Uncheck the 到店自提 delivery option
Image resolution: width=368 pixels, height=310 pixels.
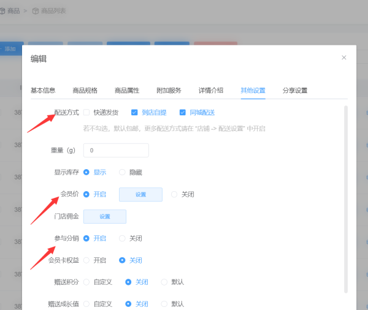pos(134,113)
